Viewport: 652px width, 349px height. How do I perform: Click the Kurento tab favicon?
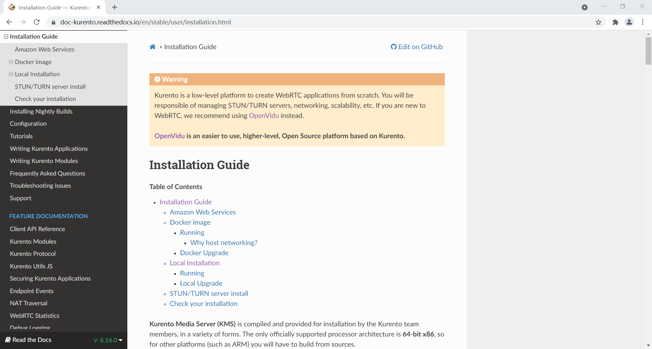coord(12,7)
